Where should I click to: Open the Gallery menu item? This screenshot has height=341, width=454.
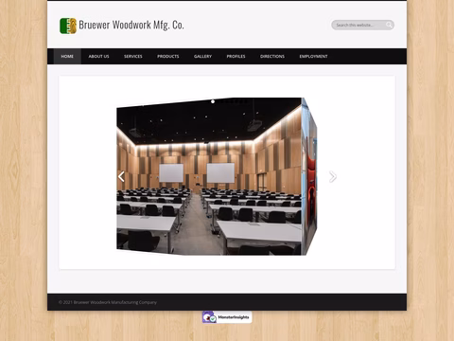[202, 56]
